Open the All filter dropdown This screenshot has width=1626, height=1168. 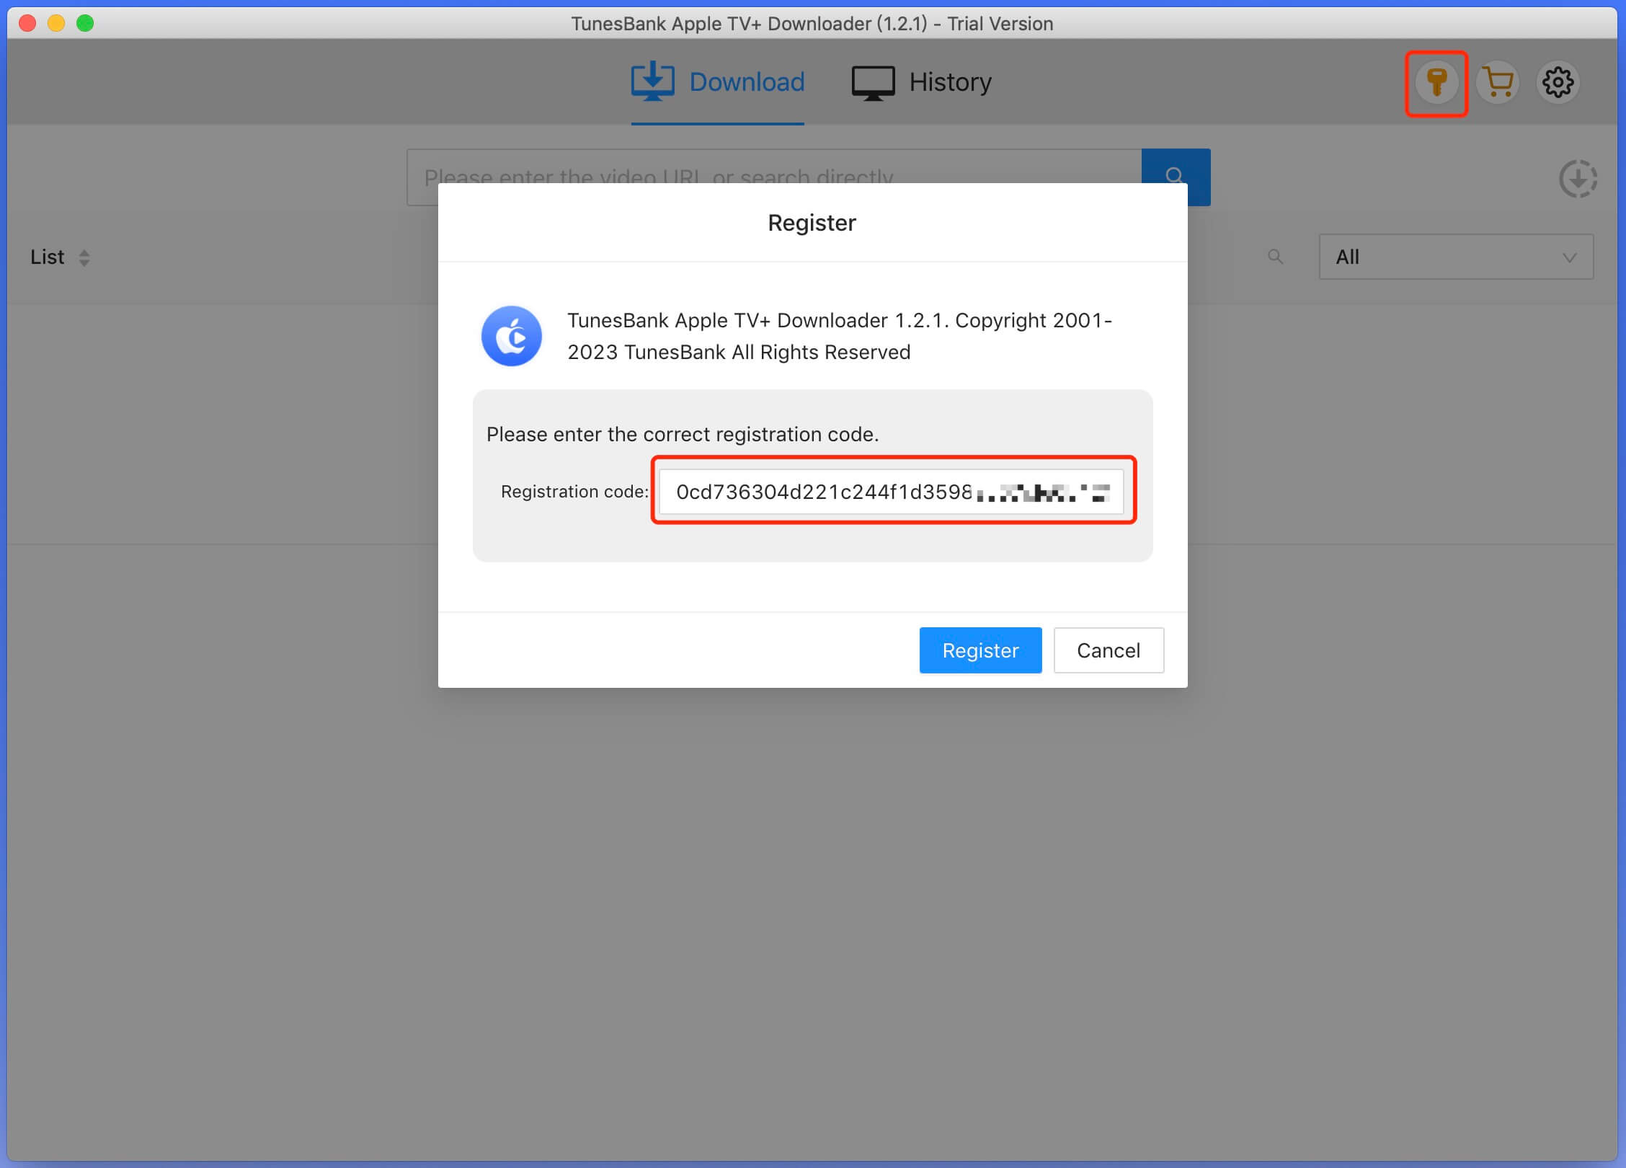coord(1456,257)
